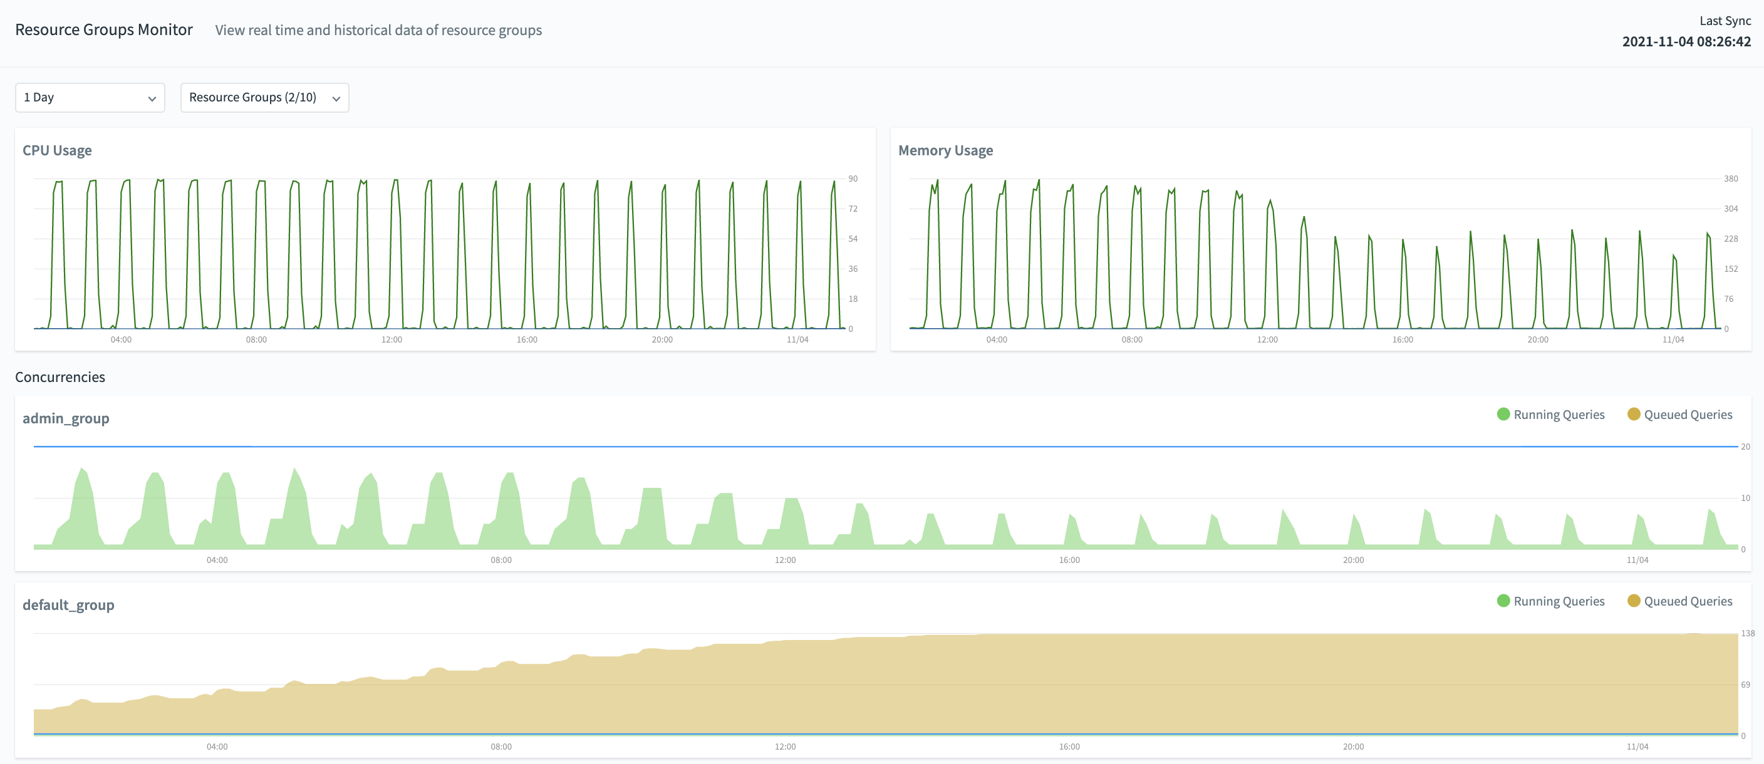Click the 11/04 axis label in CPU Usage chart
This screenshot has height=764, width=1764.
point(798,339)
